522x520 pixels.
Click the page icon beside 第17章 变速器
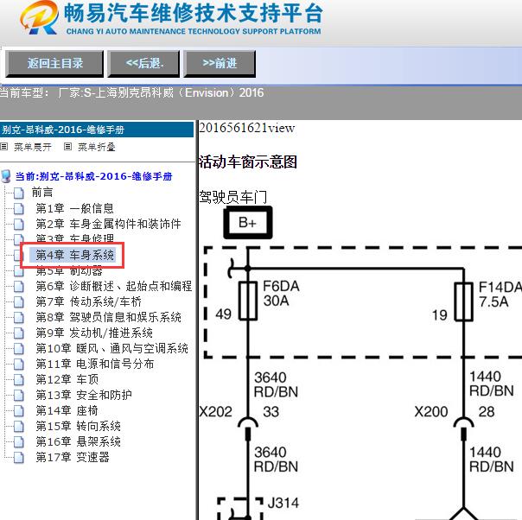click(x=19, y=457)
